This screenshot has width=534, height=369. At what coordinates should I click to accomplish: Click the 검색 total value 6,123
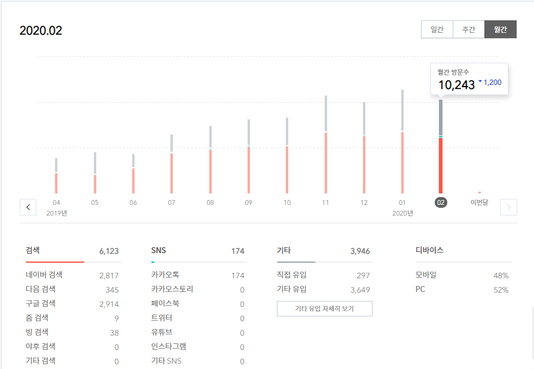(x=109, y=251)
